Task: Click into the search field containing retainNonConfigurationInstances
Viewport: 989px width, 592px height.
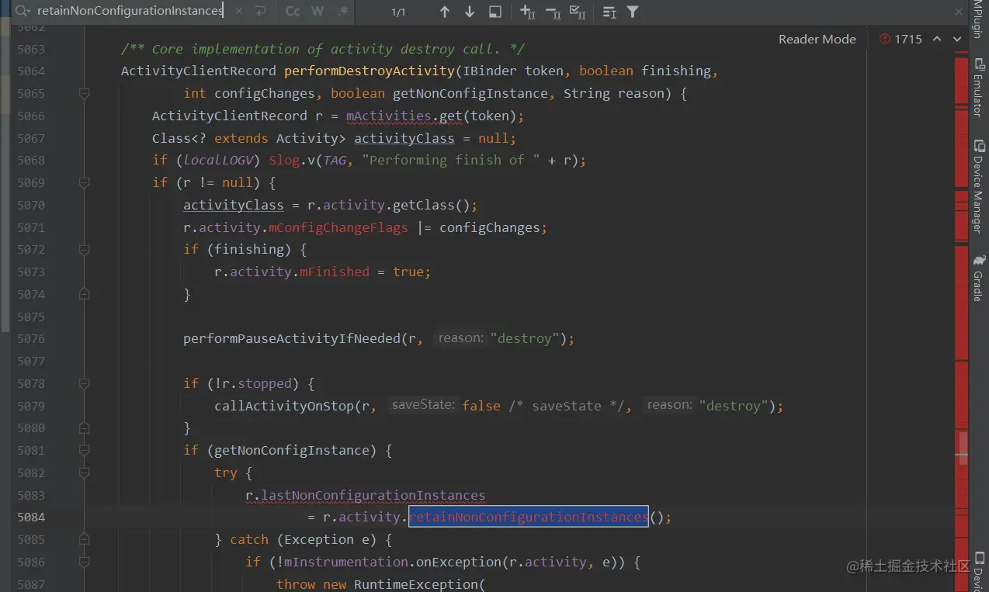Action: click(130, 12)
